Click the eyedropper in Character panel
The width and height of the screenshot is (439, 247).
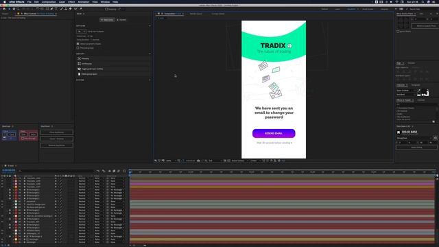coord(419,91)
